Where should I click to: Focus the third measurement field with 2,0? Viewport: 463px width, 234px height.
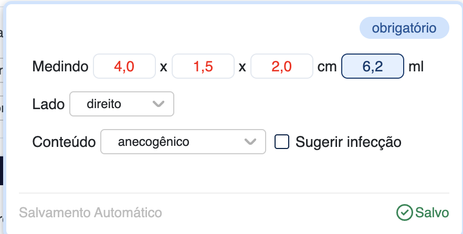pos(282,67)
